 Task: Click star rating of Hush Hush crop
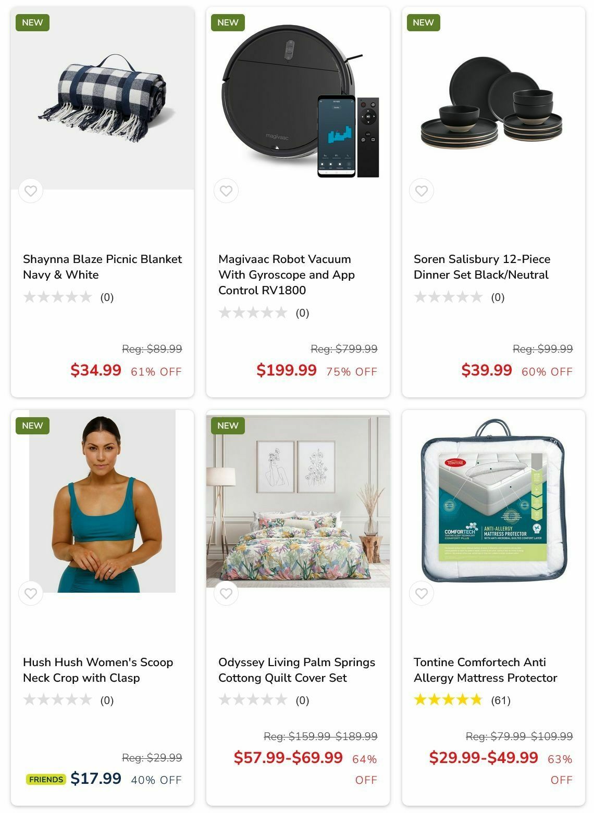68,700
